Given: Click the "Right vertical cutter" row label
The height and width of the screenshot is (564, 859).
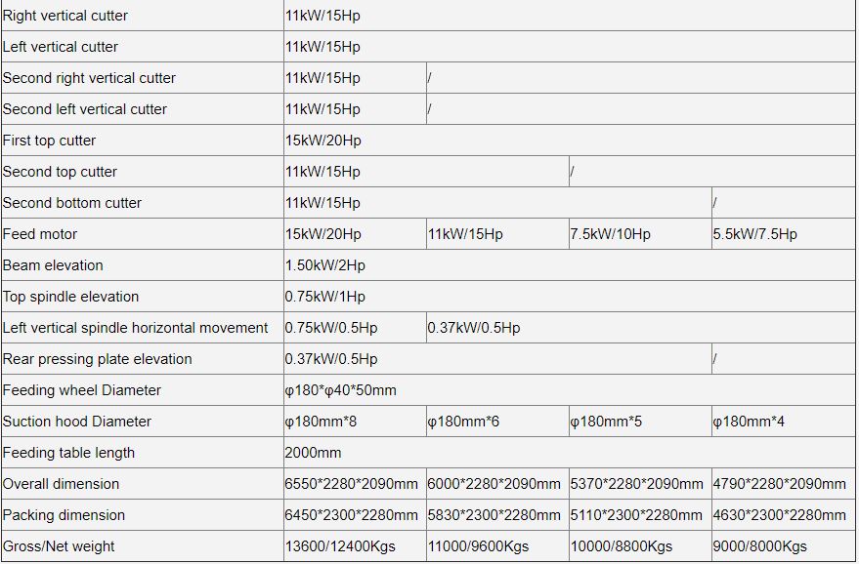Looking at the screenshot, I should tap(65, 16).
